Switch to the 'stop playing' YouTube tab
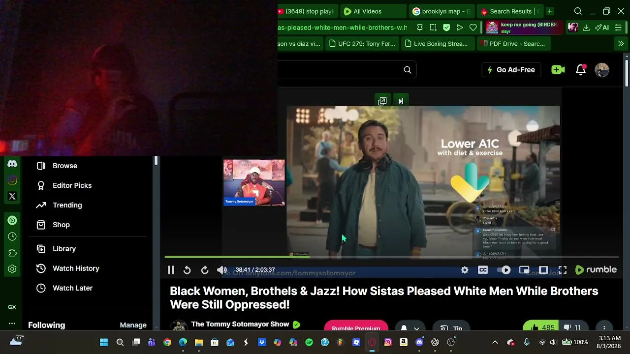This screenshot has width=630, height=354. point(307,11)
